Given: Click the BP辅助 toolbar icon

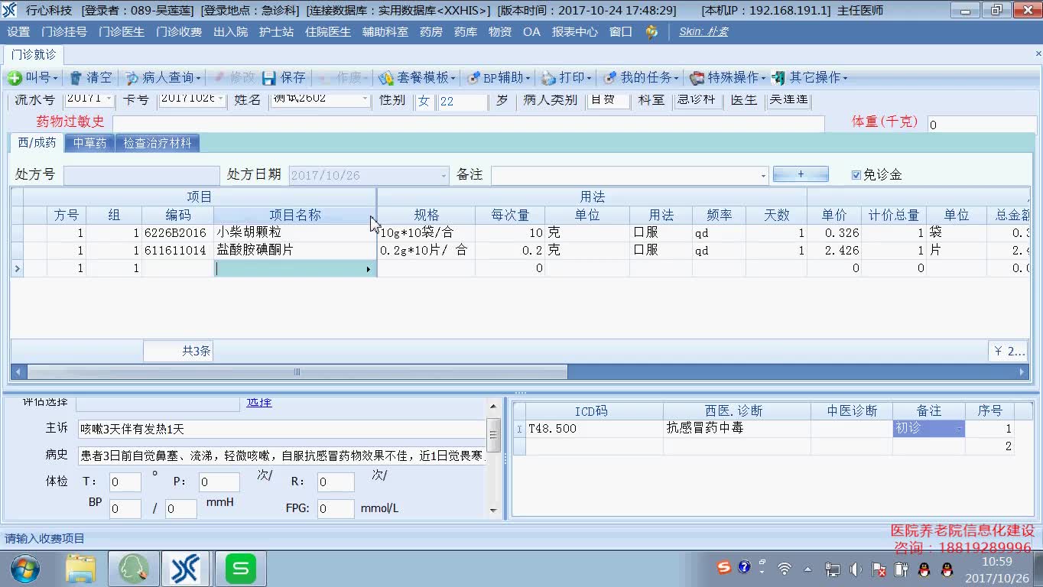Looking at the screenshot, I should (x=473, y=78).
